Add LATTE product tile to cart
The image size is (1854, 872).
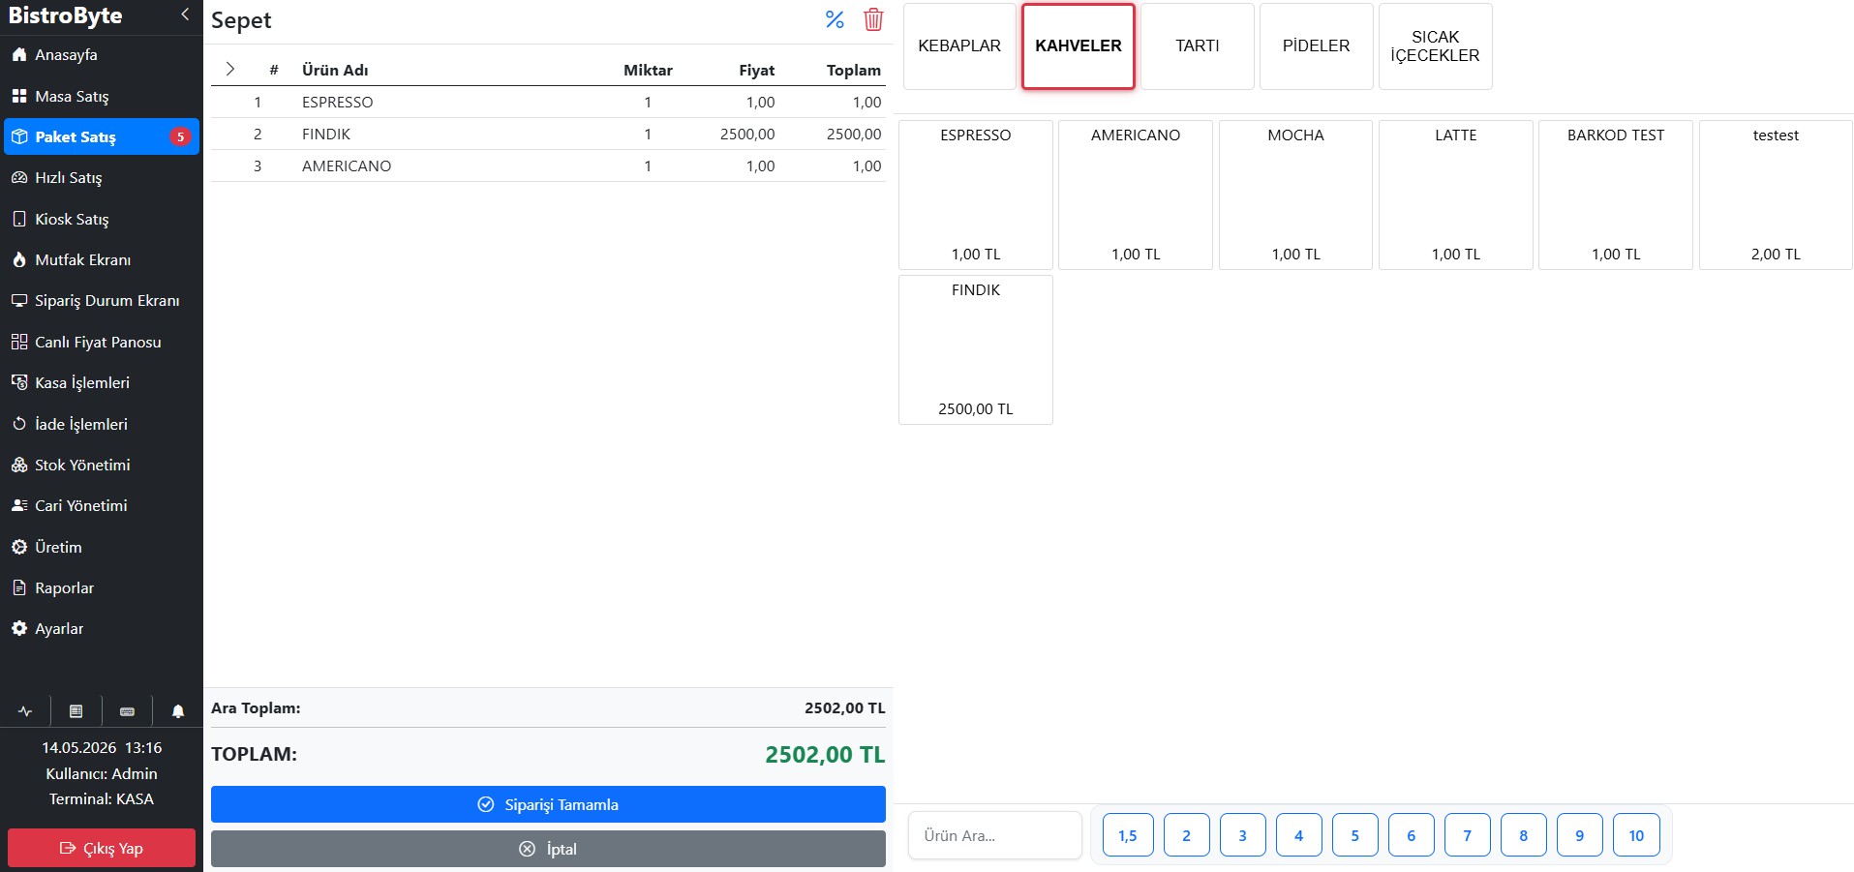tap(1456, 195)
